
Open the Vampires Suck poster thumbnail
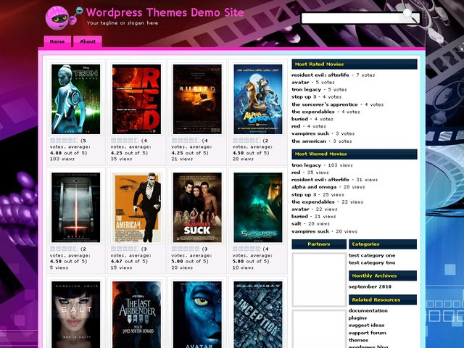197,207
